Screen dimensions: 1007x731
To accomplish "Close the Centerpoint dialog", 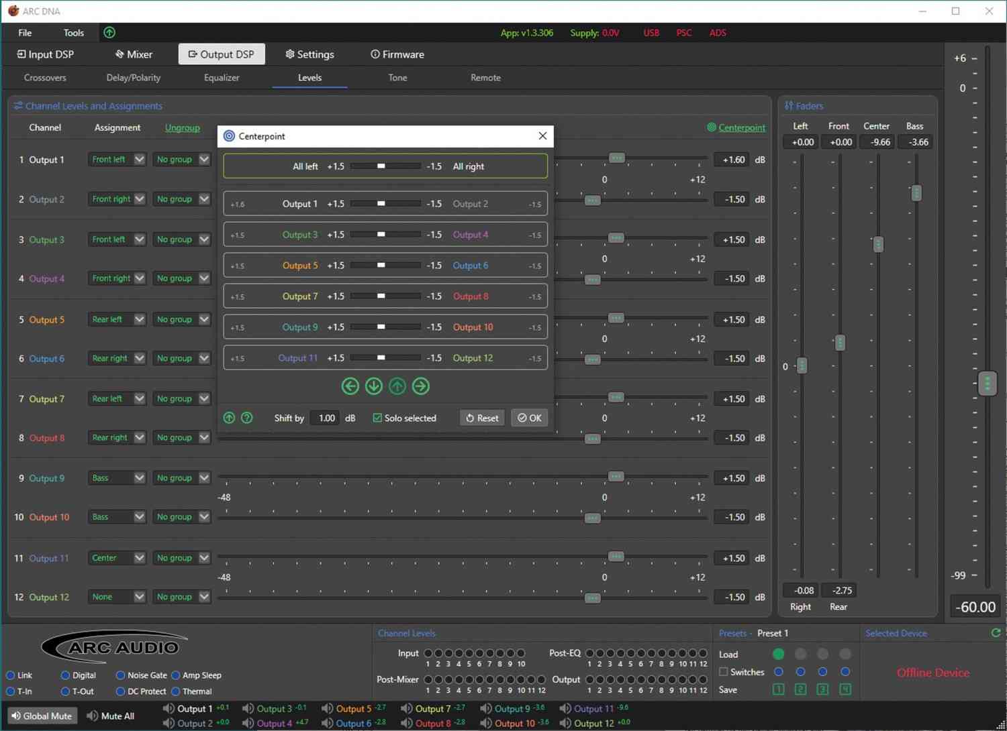I will coord(542,135).
